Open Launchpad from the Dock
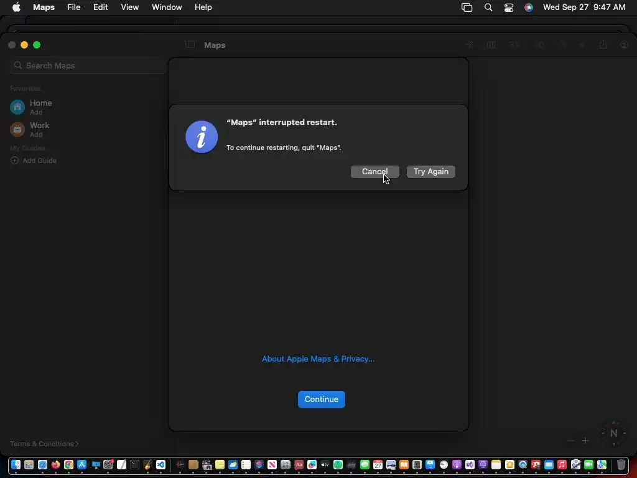Screen dimensions: 637x478 [29, 464]
